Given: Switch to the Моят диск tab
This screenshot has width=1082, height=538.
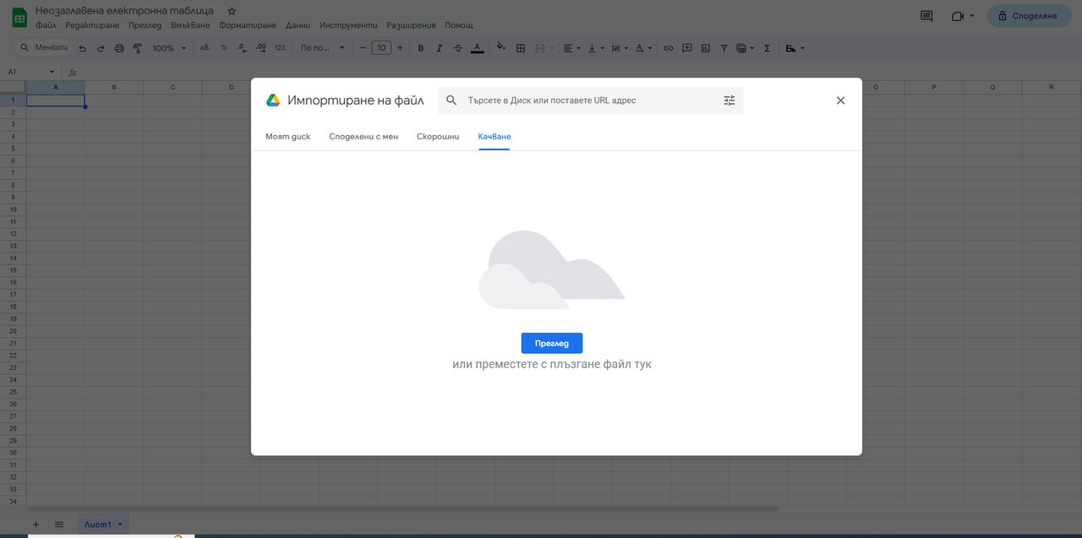Looking at the screenshot, I should 288,136.
